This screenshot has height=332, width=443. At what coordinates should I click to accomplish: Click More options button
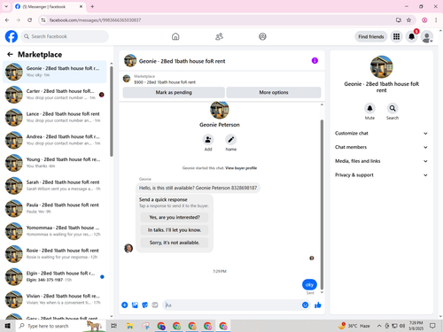[x=274, y=92]
